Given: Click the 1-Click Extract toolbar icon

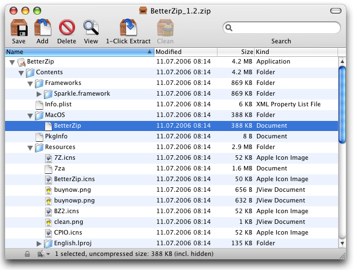Looking at the screenshot, I should tap(128, 28).
